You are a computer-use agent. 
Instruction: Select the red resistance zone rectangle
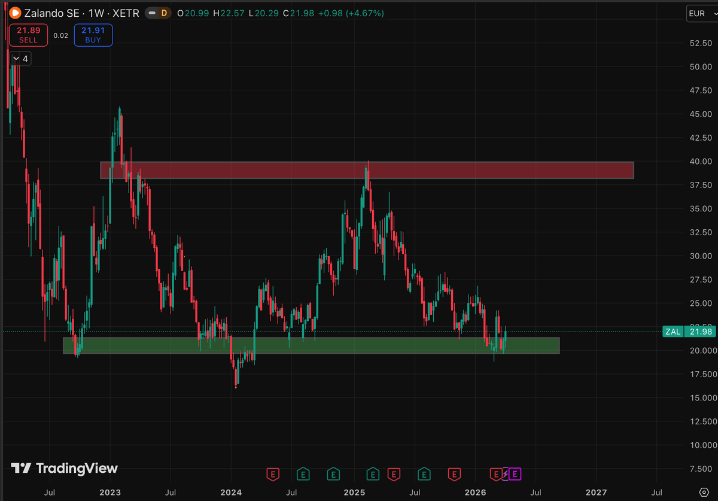point(367,170)
